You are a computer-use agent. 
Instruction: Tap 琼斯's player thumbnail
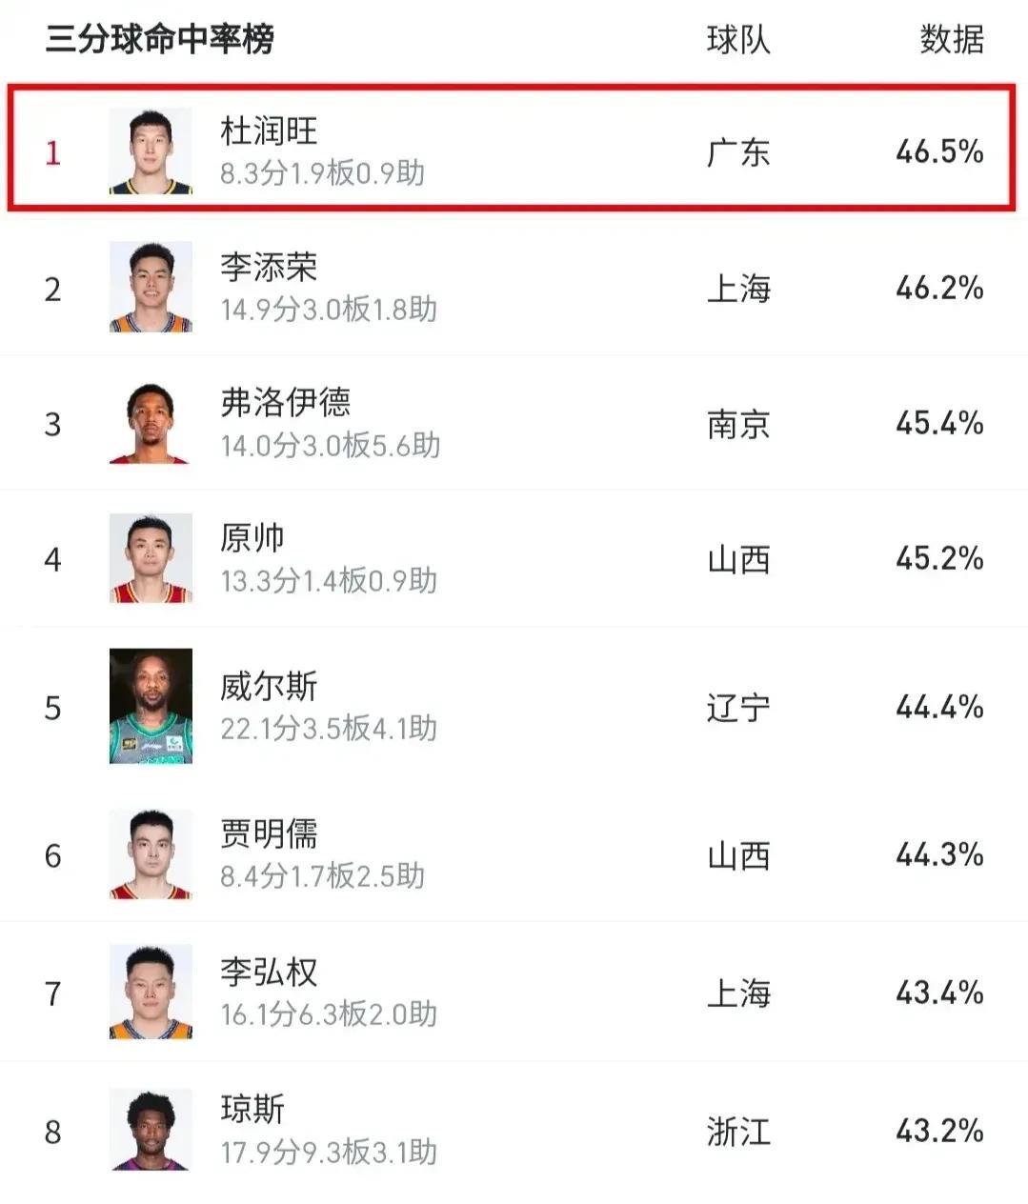(x=151, y=1130)
